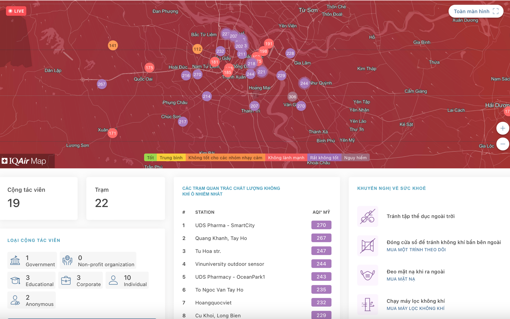
Task: Click orange Không tốt cho các nhóm nhạy cảm swatch
Action: coord(225,158)
